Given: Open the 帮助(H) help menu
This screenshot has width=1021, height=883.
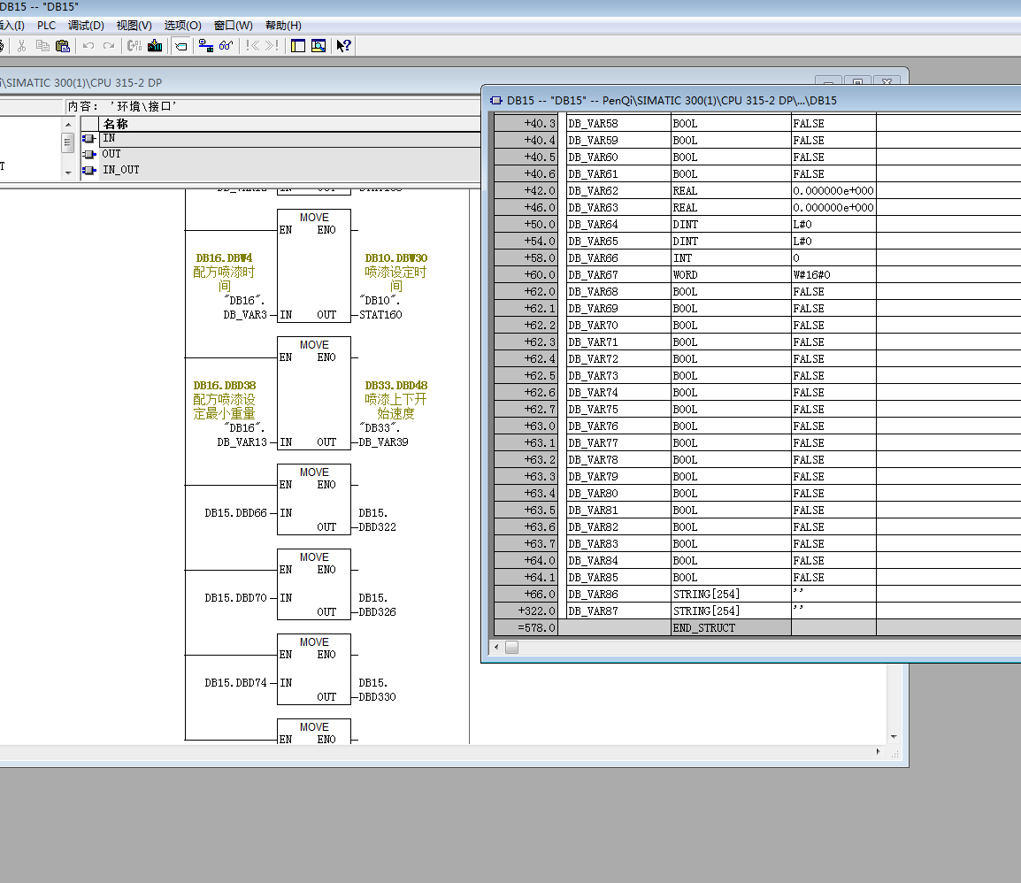Looking at the screenshot, I should [x=283, y=26].
